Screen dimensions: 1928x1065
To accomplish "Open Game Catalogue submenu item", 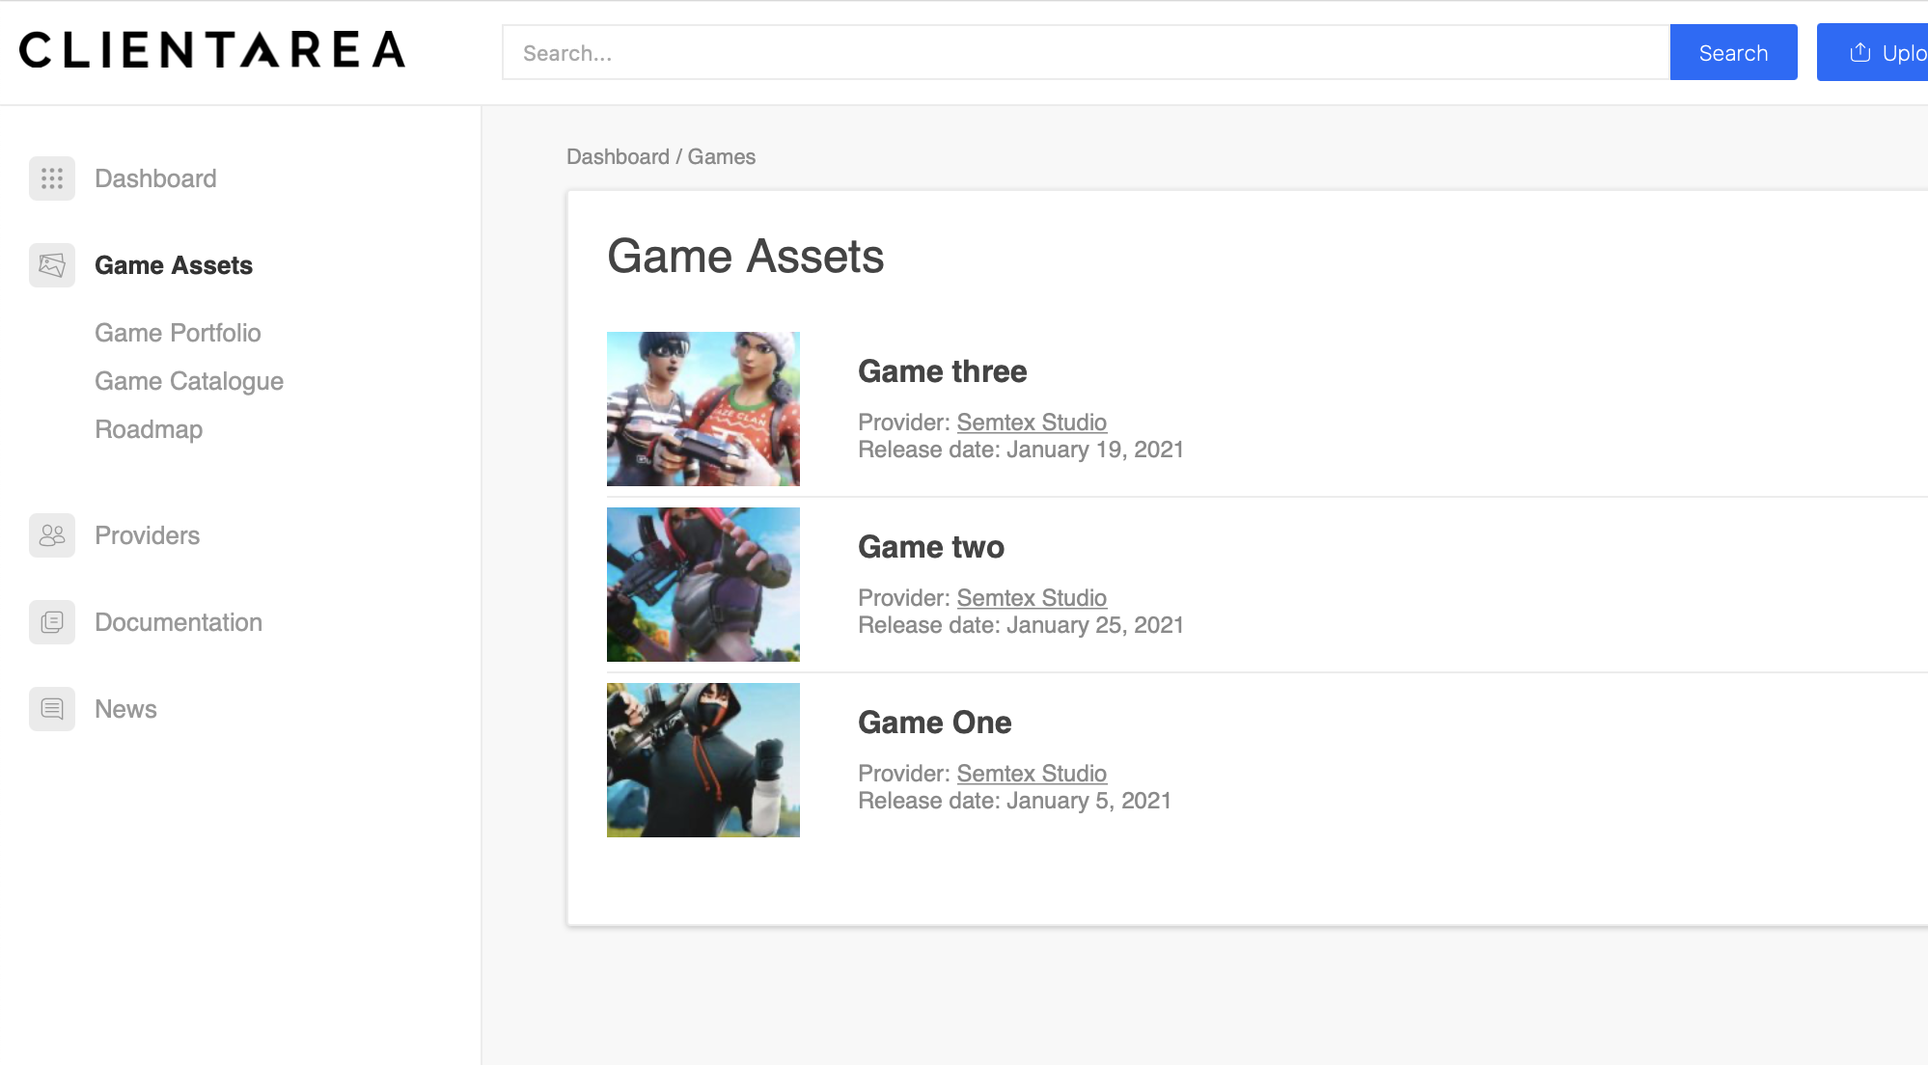I will pos(189,381).
